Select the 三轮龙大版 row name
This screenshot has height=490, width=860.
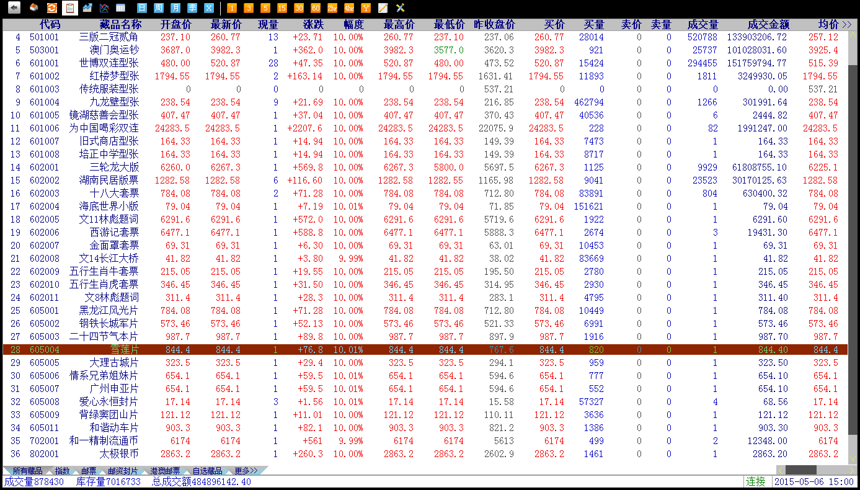coord(114,167)
